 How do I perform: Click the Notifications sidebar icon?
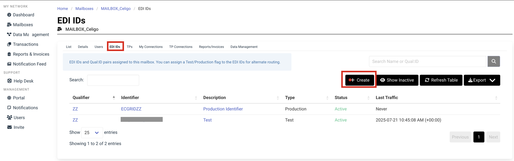click(9, 108)
